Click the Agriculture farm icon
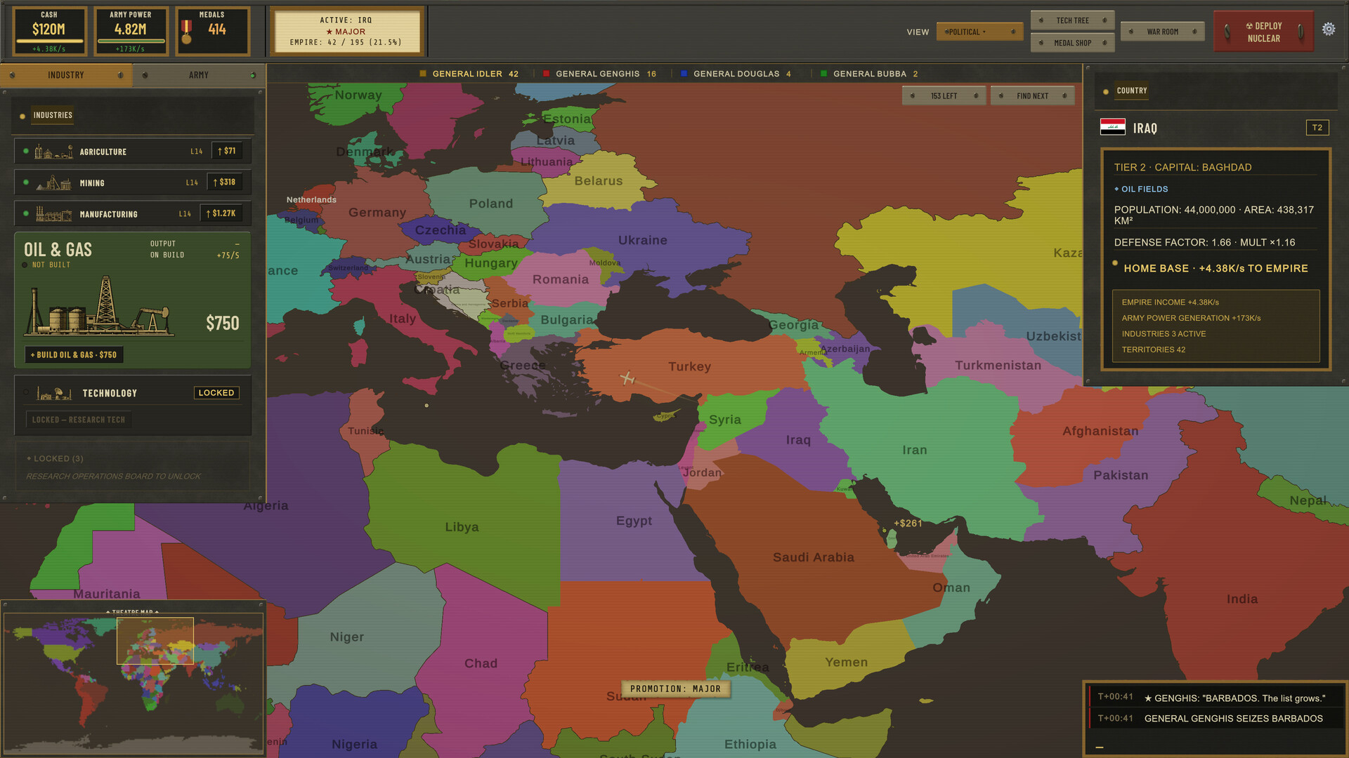This screenshot has width=1349, height=758. [53, 151]
